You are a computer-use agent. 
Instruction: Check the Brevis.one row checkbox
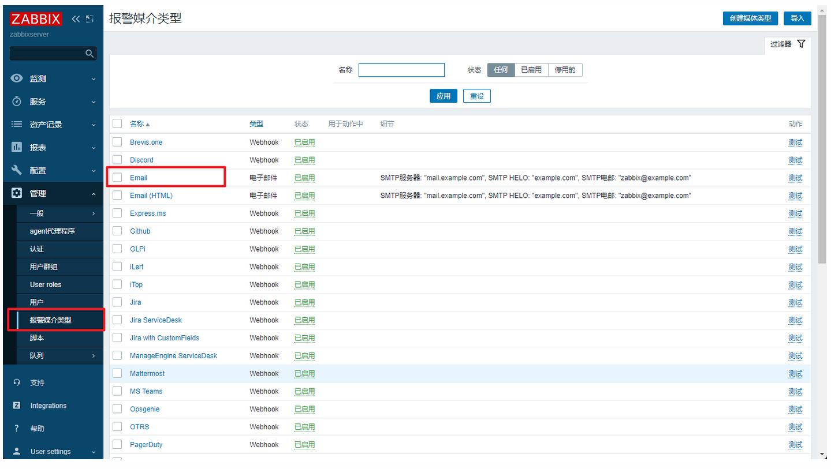(117, 142)
